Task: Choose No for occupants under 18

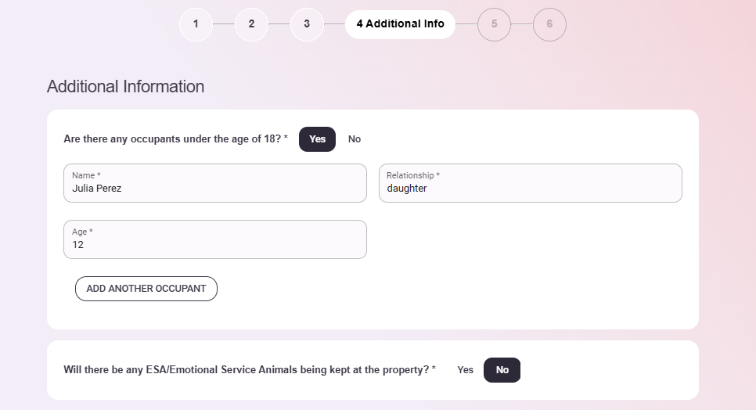Action: click(355, 139)
